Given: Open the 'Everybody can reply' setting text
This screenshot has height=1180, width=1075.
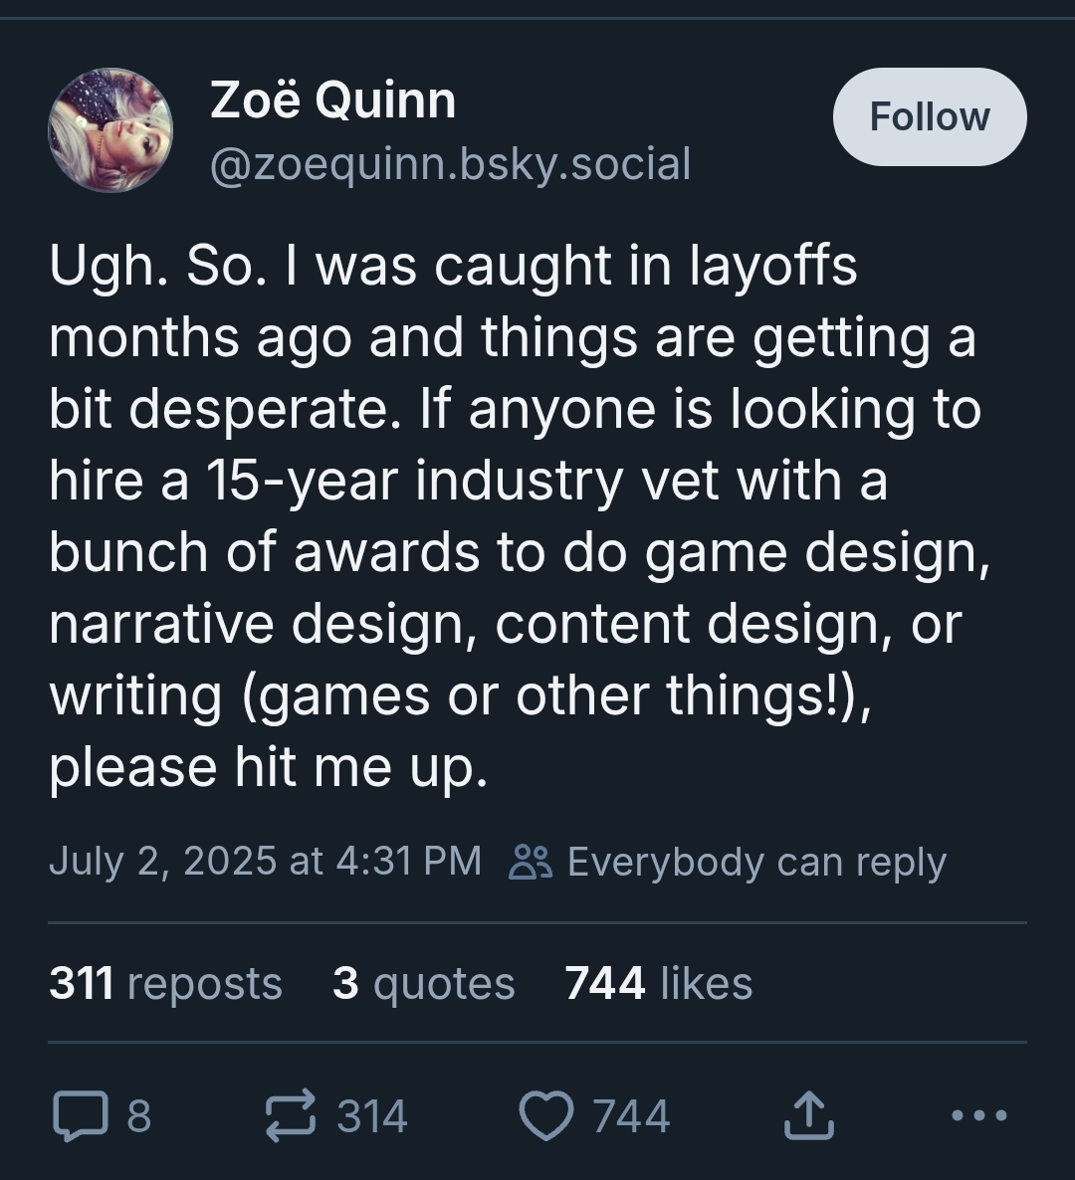Looking at the screenshot, I should coord(756,862).
